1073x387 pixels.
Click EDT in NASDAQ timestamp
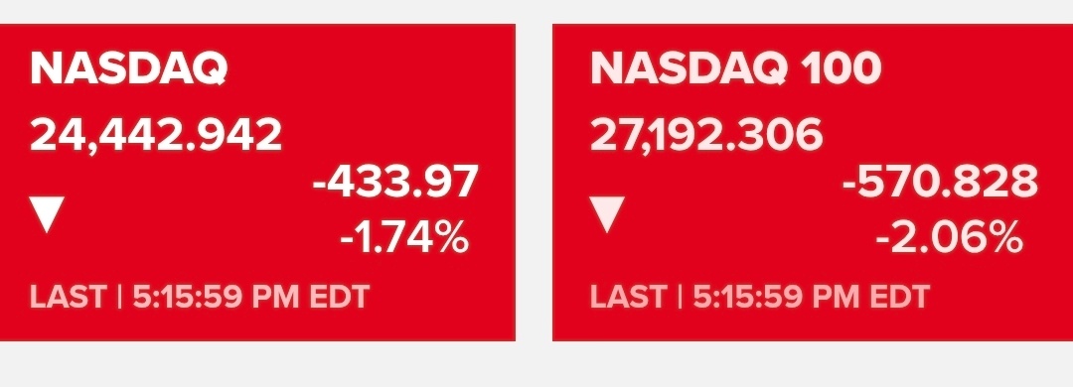click(340, 297)
